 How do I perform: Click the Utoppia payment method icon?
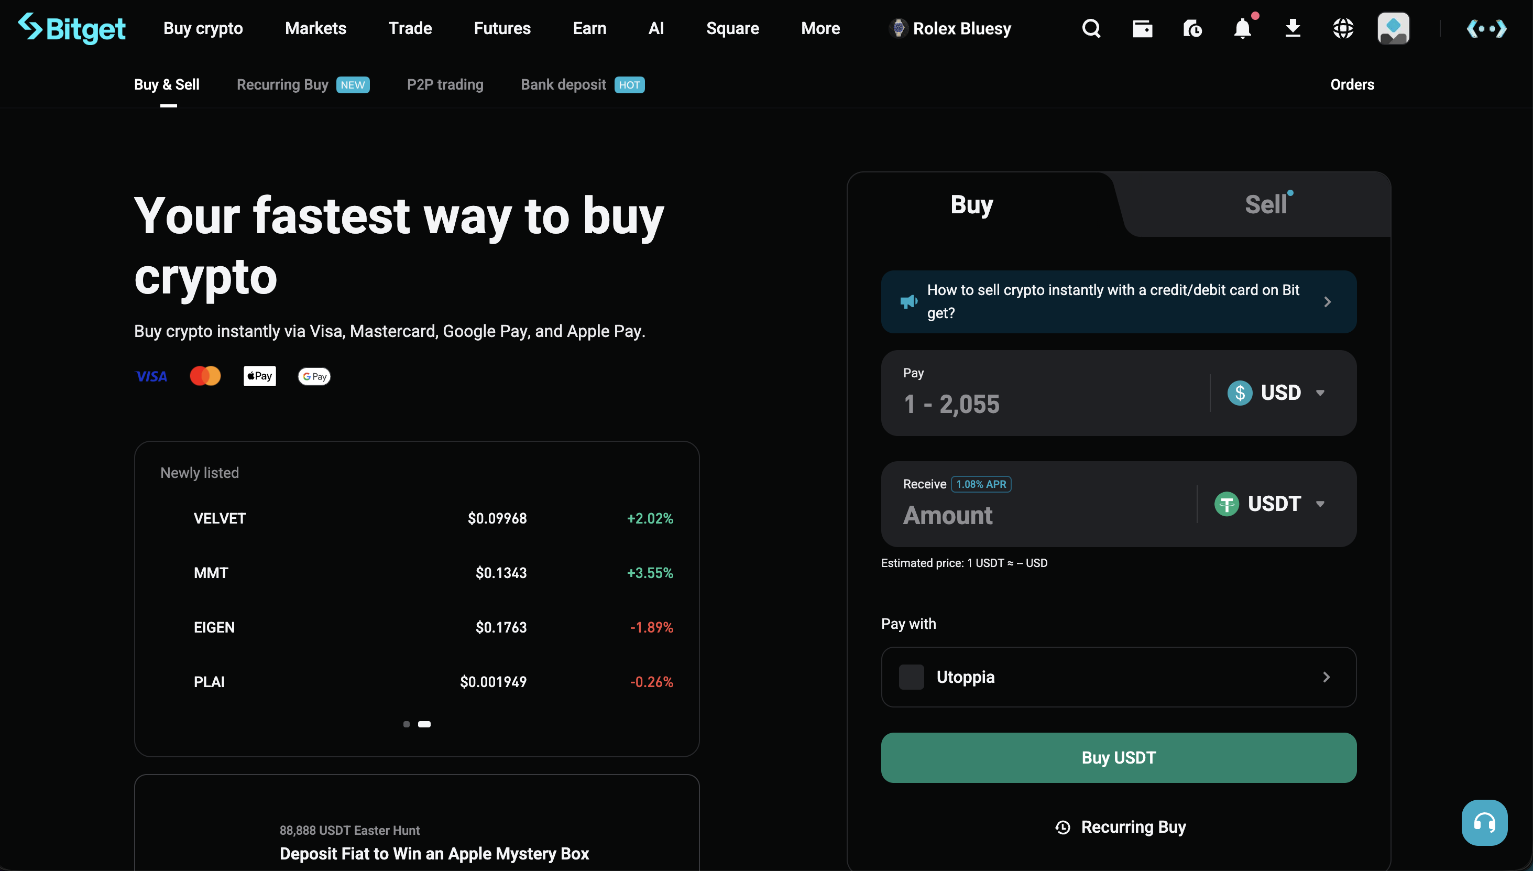(x=911, y=677)
